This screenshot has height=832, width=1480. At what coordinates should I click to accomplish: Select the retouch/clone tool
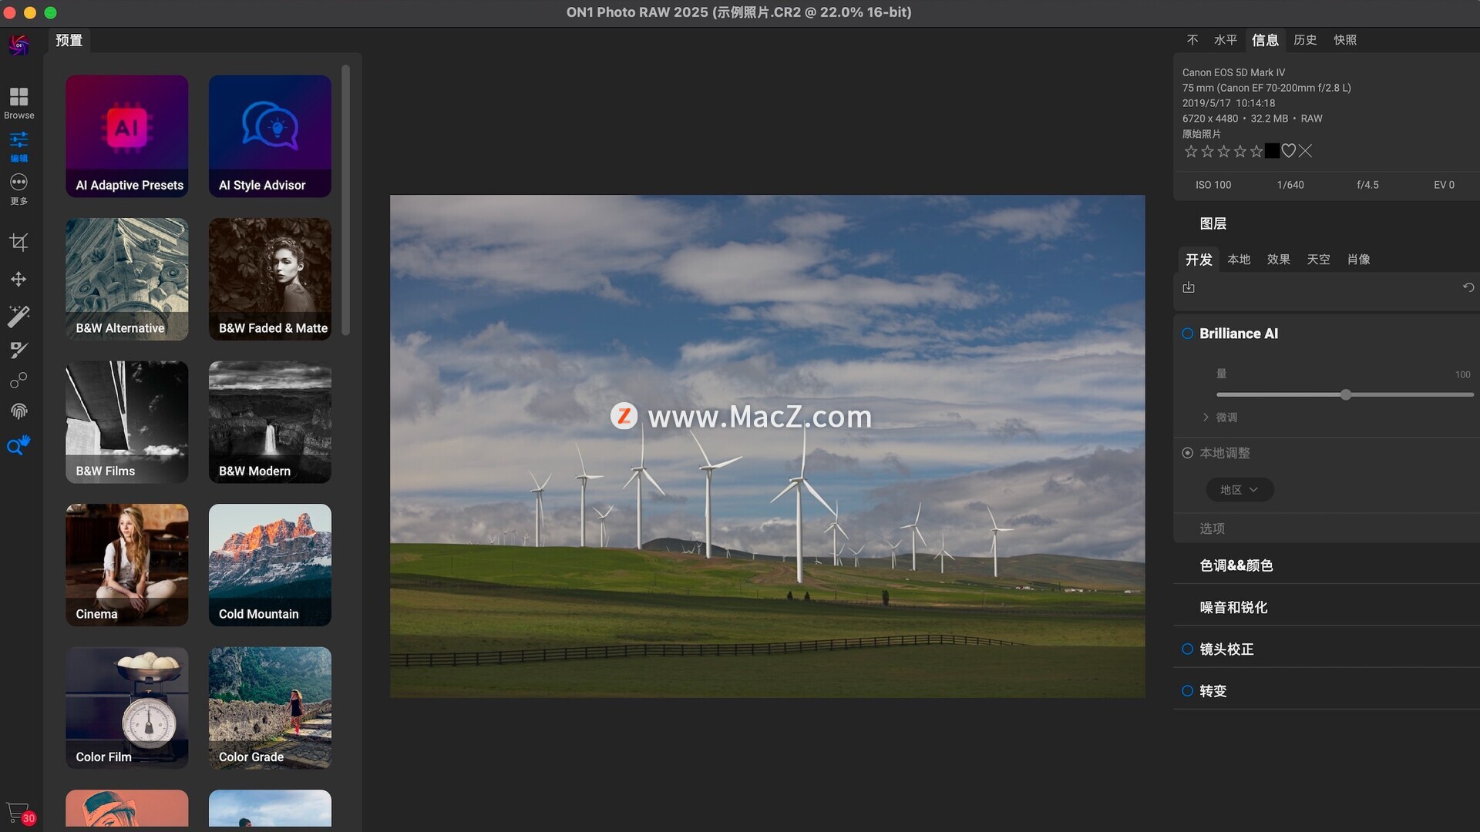coord(18,380)
